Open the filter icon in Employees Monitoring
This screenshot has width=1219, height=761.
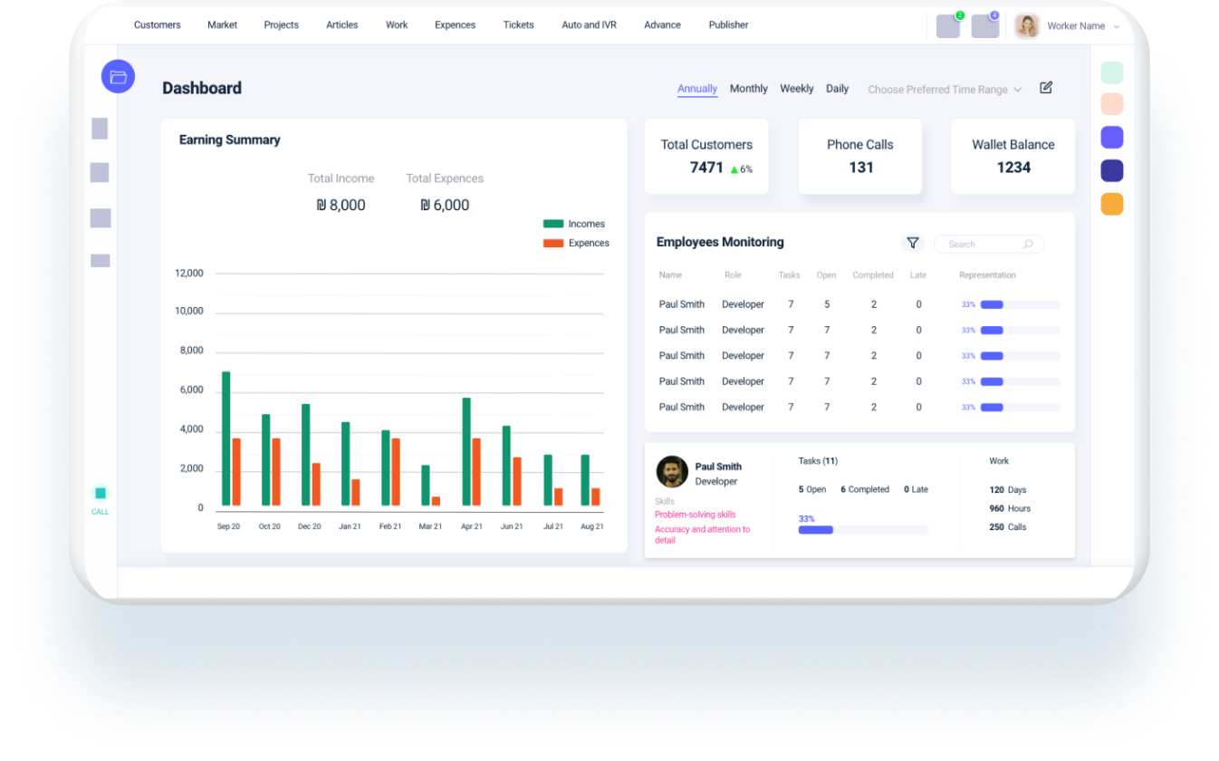913,243
